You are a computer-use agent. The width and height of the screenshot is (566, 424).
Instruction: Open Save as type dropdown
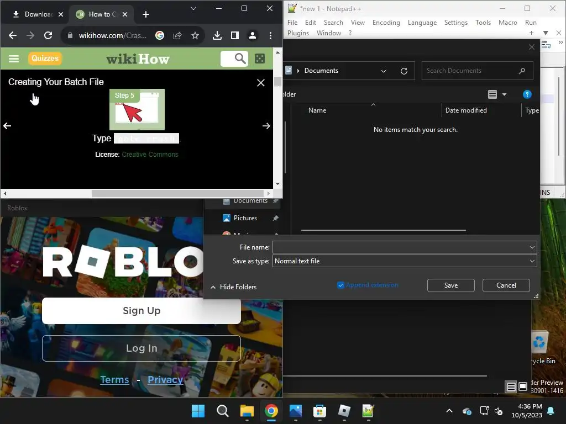pyautogui.click(x=532, y=261)
